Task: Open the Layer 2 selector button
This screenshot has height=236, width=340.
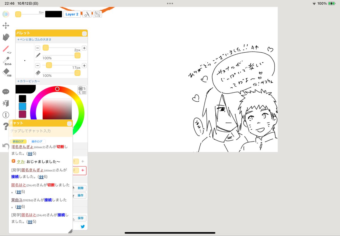Action: pyautogui.click(x=72, y=14)
